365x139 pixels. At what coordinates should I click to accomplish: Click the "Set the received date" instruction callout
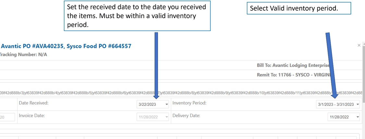[137, 16]
